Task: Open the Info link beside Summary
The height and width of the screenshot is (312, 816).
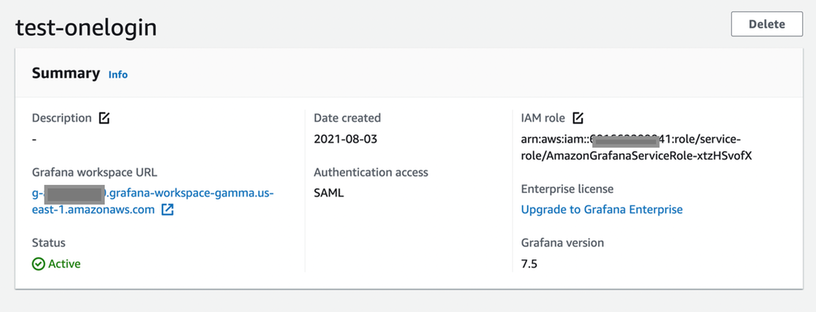Action: pos(118,75)
